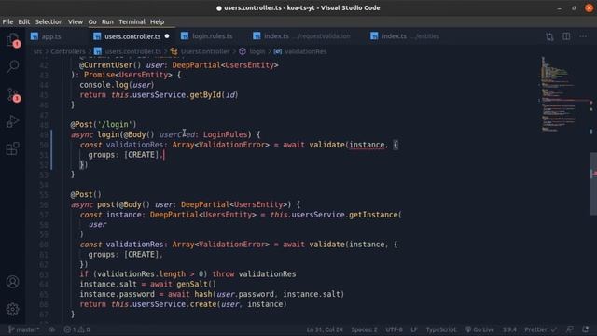Click the Open Changes icon in the editor toolbar
Viewport: 597px width, 336px height.
tap(549, 36)
